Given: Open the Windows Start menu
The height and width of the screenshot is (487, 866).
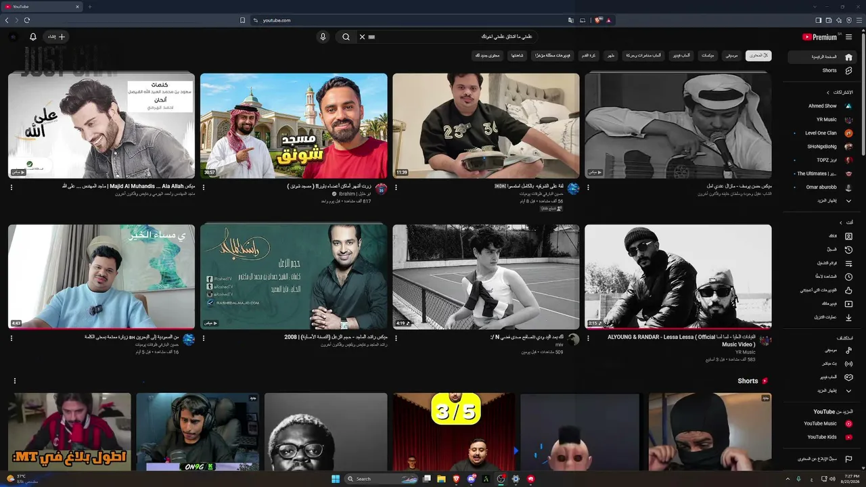Looking at the screenshot, I should point(335,479).
